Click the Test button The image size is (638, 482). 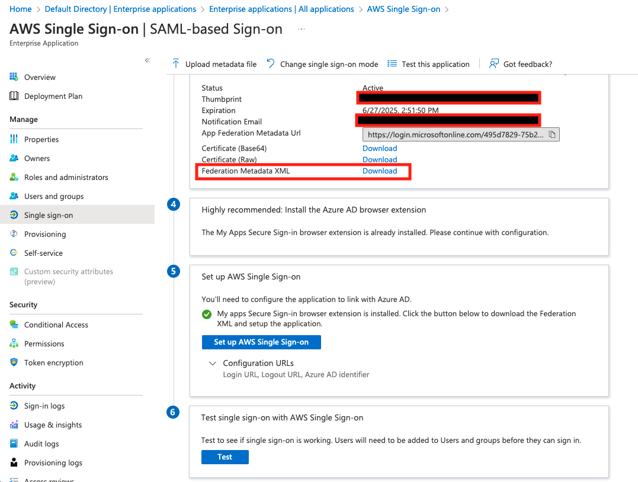[225, 457]
